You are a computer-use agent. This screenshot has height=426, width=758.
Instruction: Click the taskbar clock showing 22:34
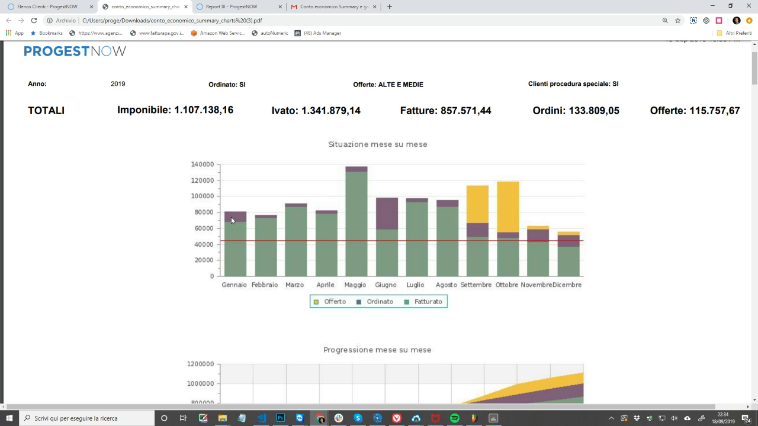click(723, 418)
